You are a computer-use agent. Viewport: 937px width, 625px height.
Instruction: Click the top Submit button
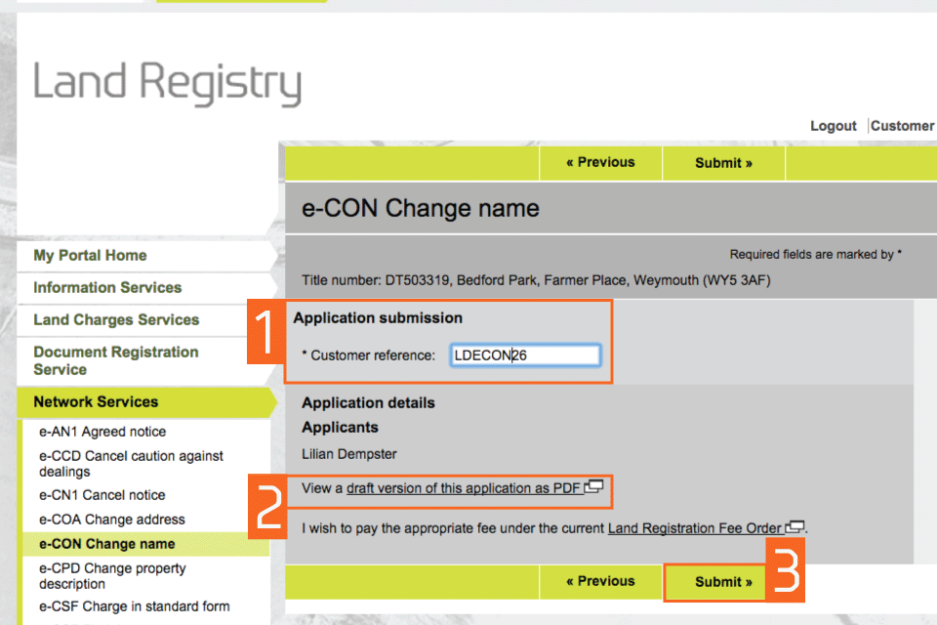tap(723, 163)
